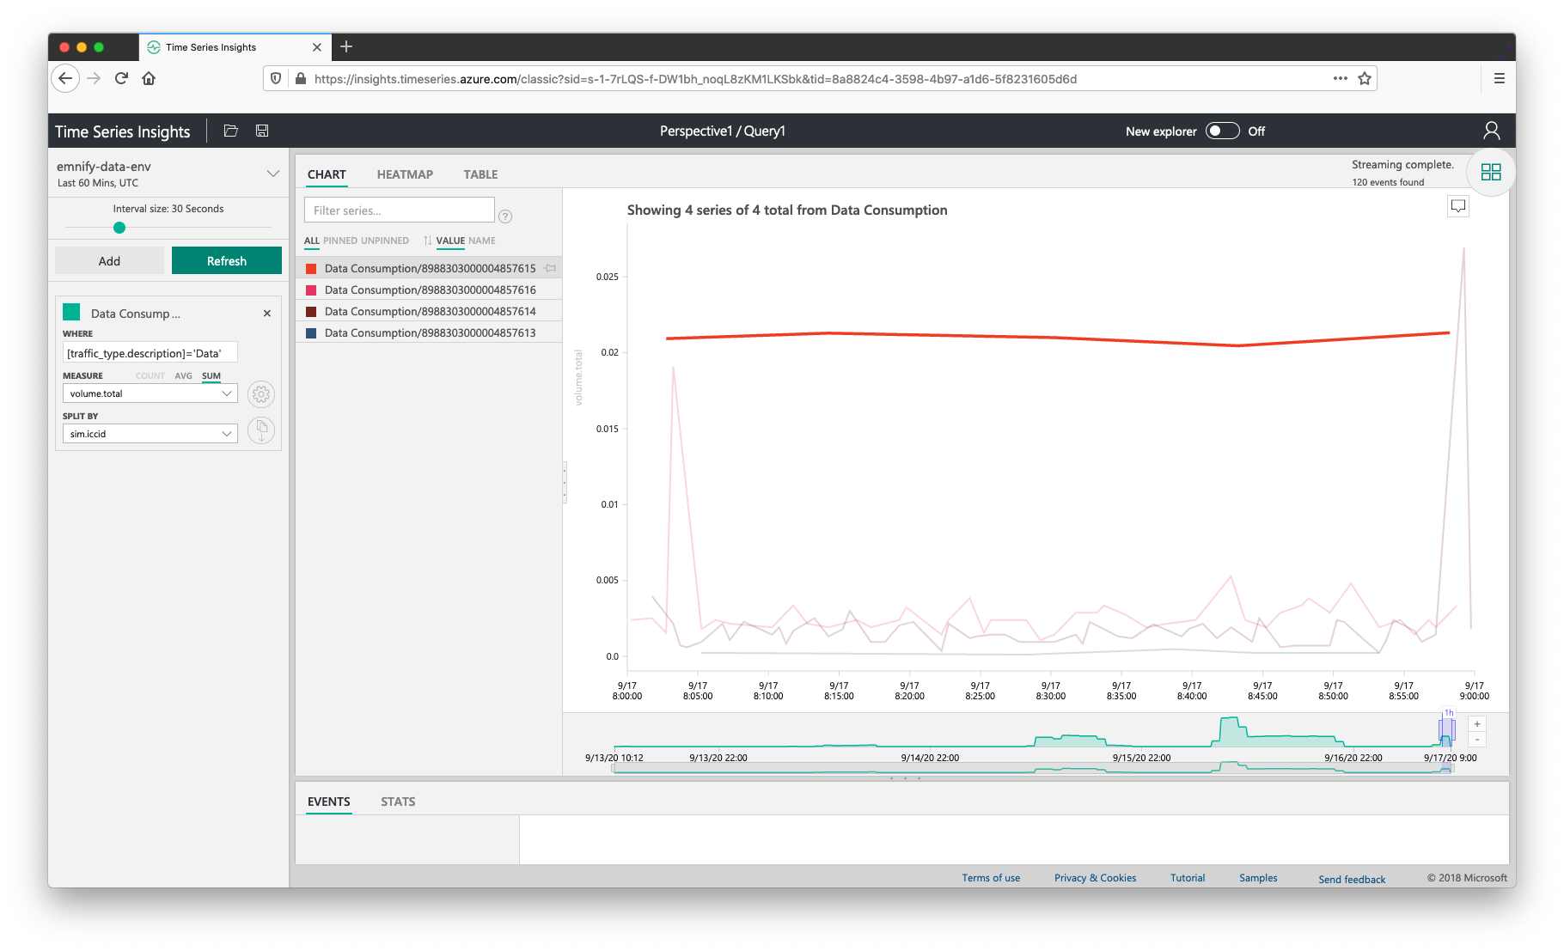The height and width of the screenshot is (951, 1564).
Task: Click the "120 events found" status text
Action: tap(1388, 182)
